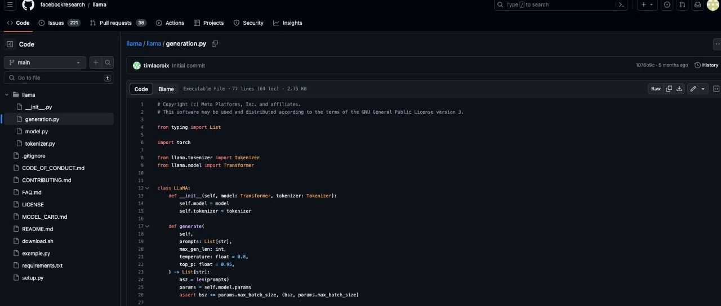721x306 pixels.
Task: Open the Actions tab
Action: [x=170, y=23]
